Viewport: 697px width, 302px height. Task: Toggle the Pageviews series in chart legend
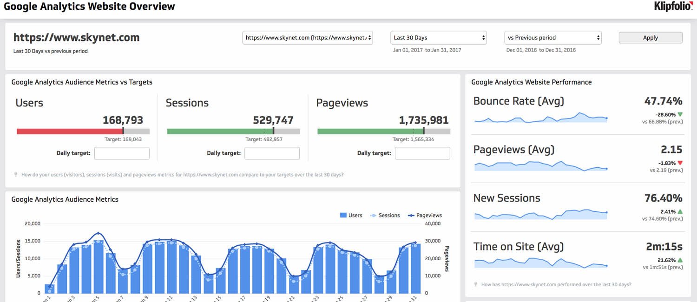tap(425, 216)
